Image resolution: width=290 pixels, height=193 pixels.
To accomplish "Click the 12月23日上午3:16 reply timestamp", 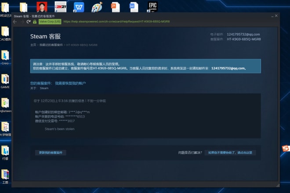I will tap(54, 101).
